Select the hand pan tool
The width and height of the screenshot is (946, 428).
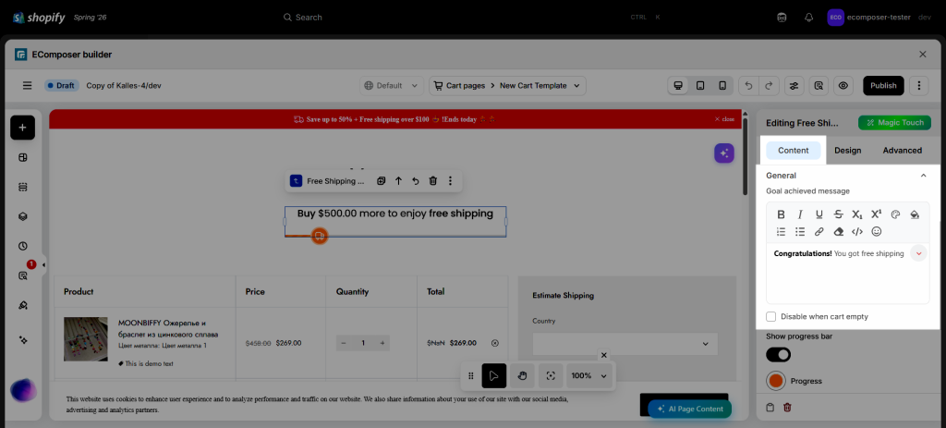523,375
